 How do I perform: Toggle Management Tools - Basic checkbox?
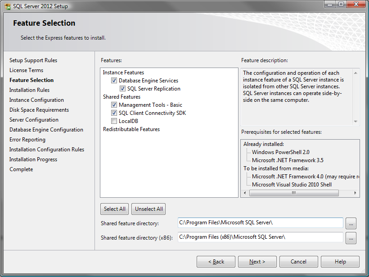[114, 105]
